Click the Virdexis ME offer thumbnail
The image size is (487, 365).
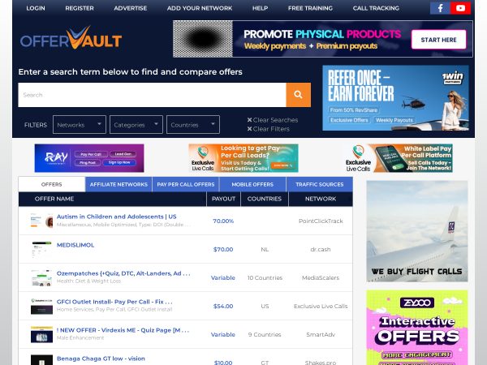click(x=41, y=334)
